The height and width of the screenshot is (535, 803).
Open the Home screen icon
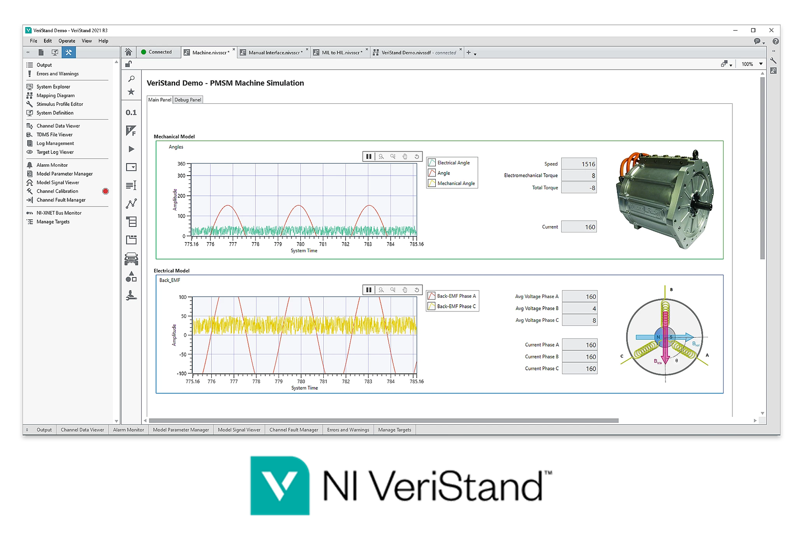tap(128, 52)
